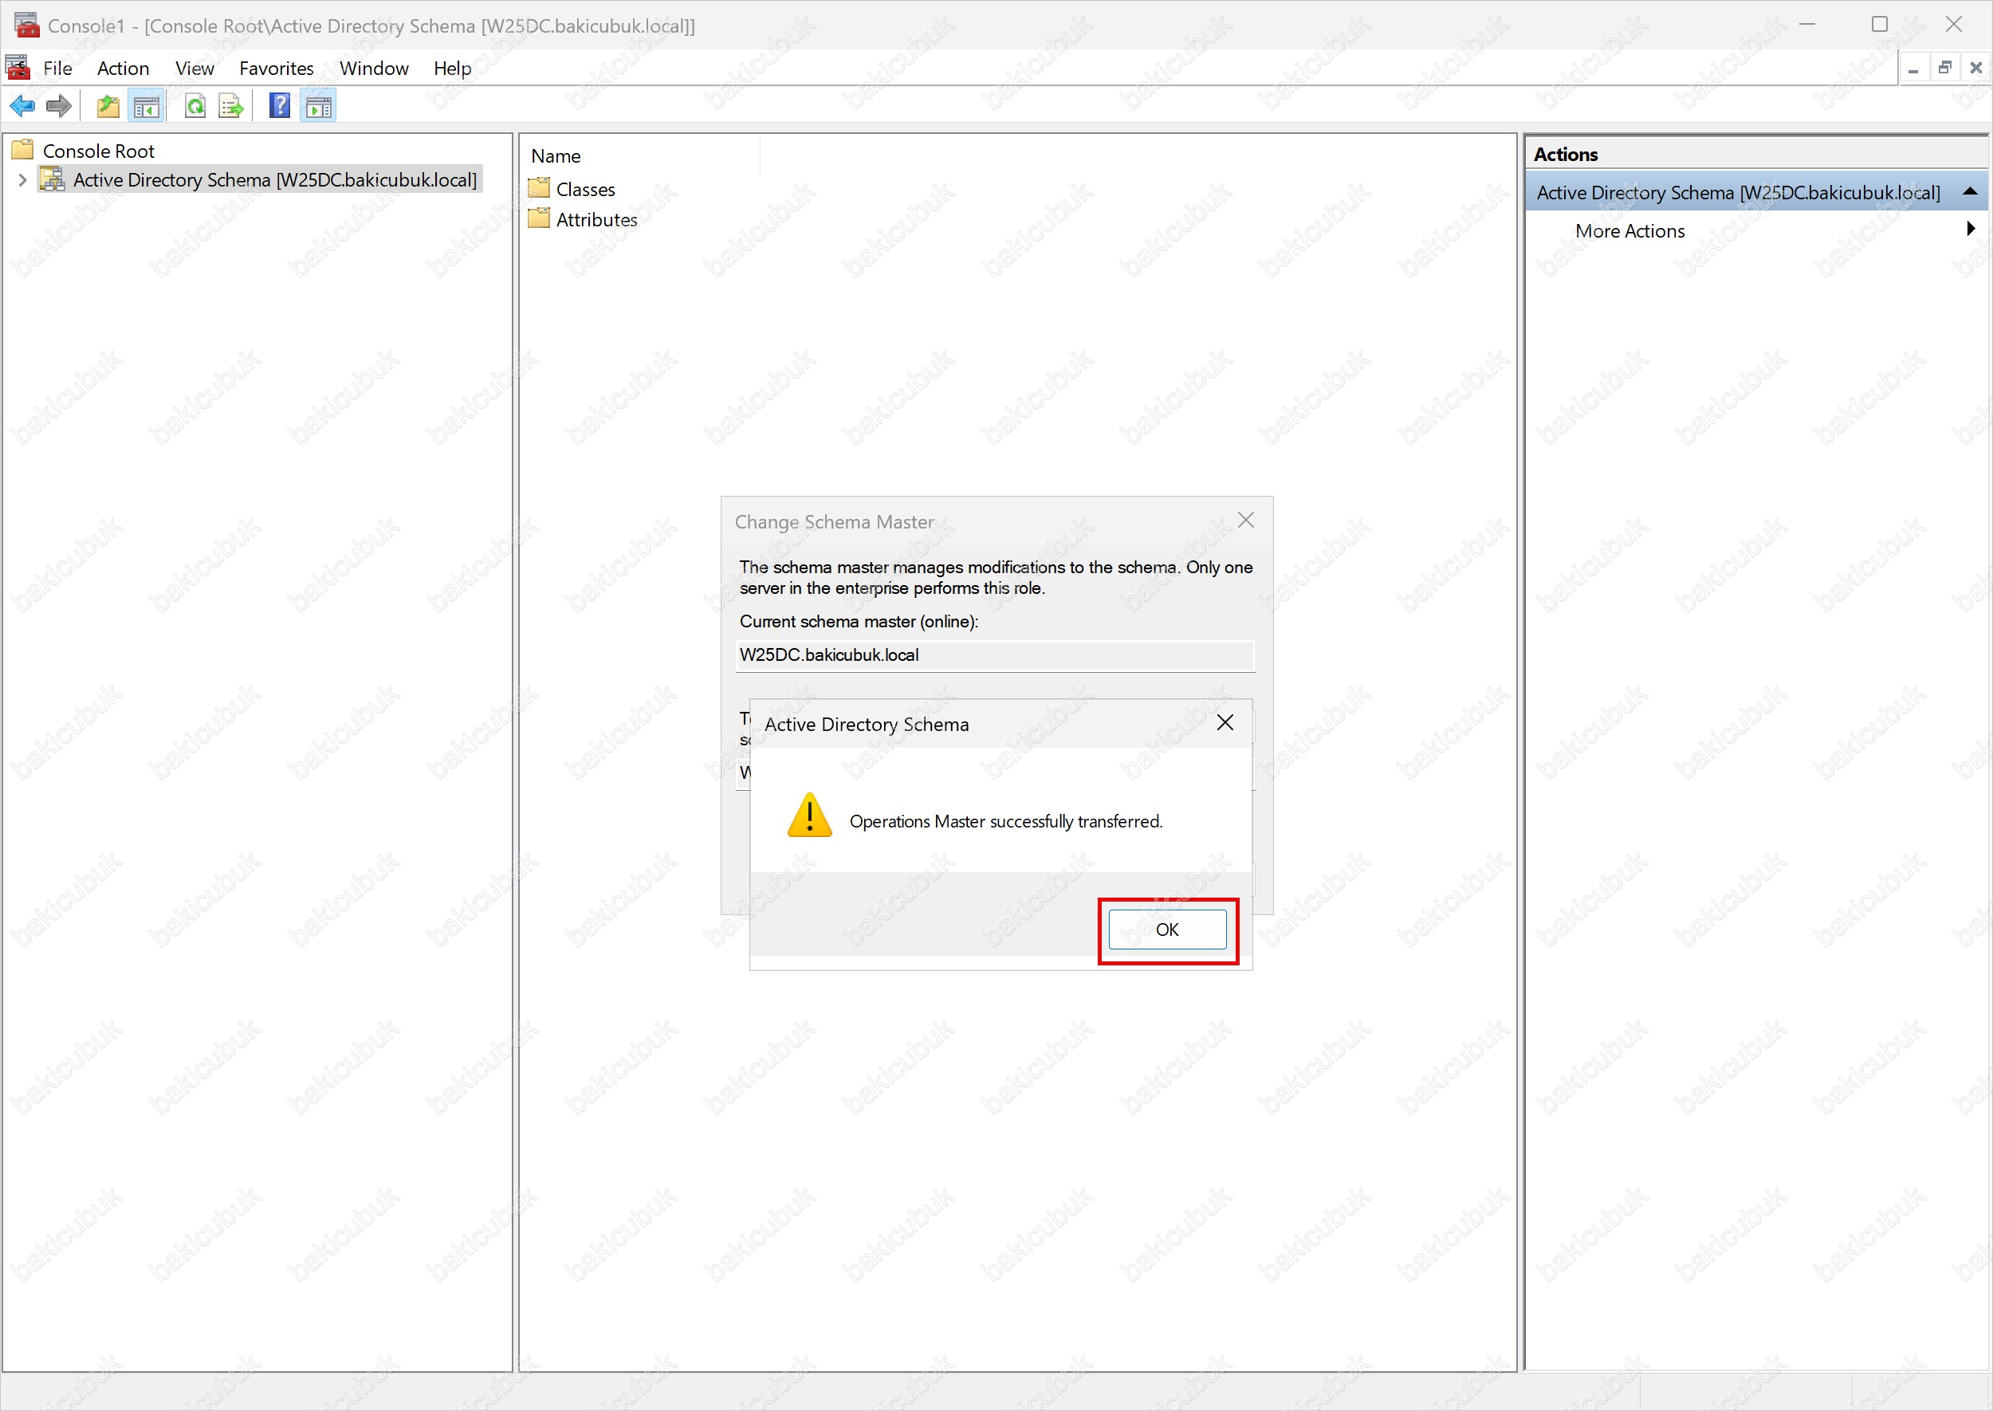
Task: Click the Forward arrow toolbar icon
Action: [59, 106]
